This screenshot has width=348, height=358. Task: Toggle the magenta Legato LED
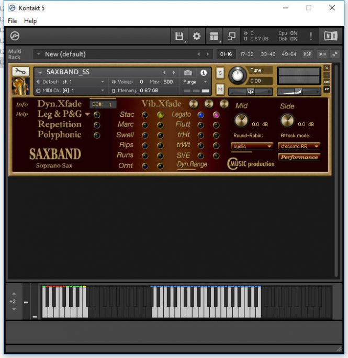coord(216,115)
